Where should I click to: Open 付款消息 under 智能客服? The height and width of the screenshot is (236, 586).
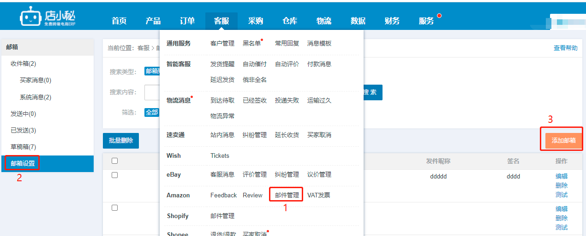click(319, 64)
